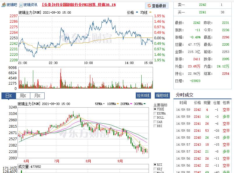
Task: Click the 最新 value 2242
Action: click(197, 23)
